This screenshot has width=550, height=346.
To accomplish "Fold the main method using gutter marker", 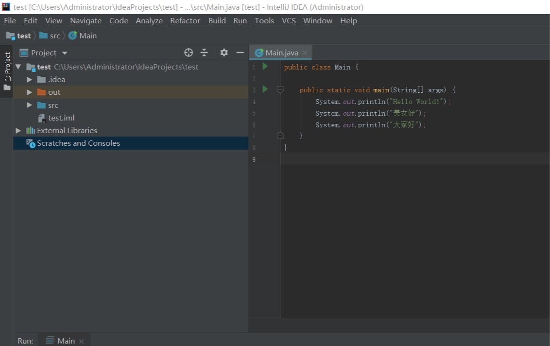I will [280, 90].
